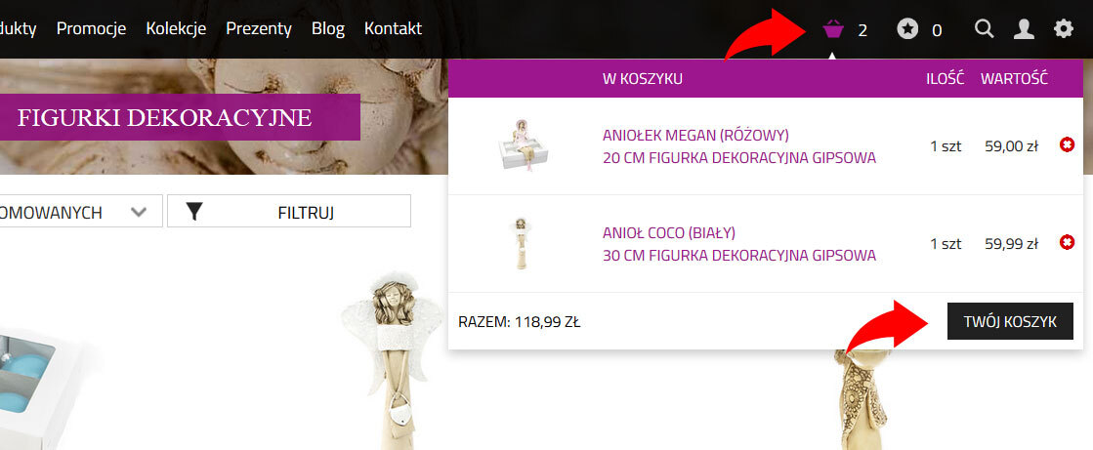Expand the sorting dropdown chevron
The image size is (1093, 450).
click(139, 212)
